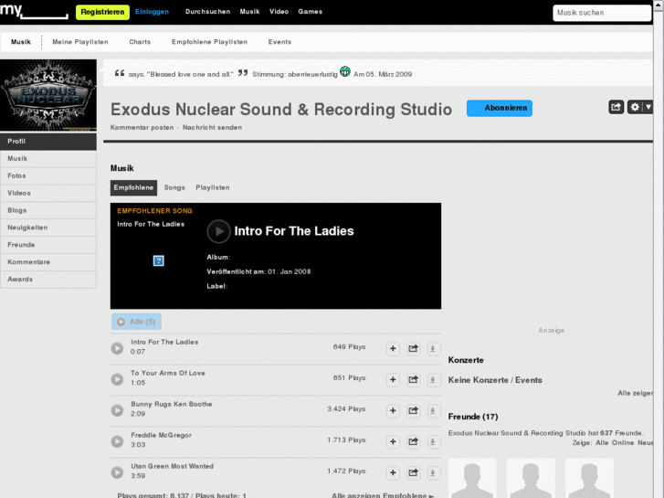The width and height of the screenshot is (664, 498).
Task: Switch to the Playlisten tab
Action: [x=213, y=187]
